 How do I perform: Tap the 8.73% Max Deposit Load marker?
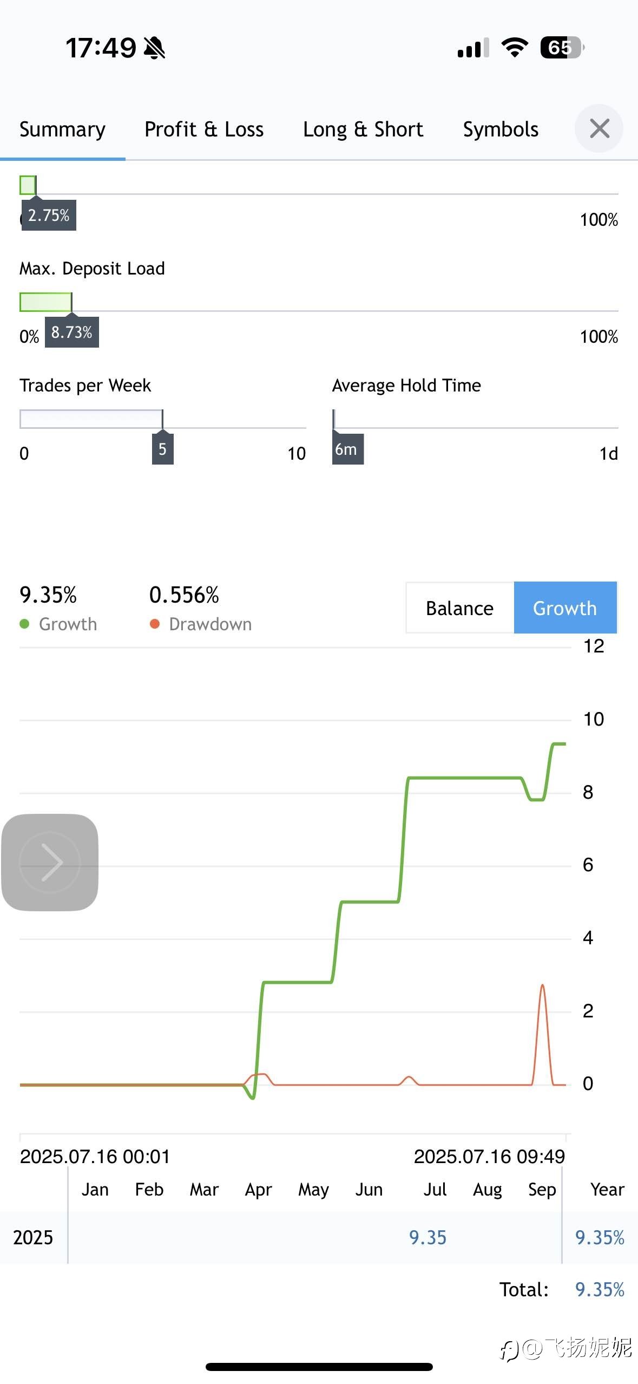(72, 332)
